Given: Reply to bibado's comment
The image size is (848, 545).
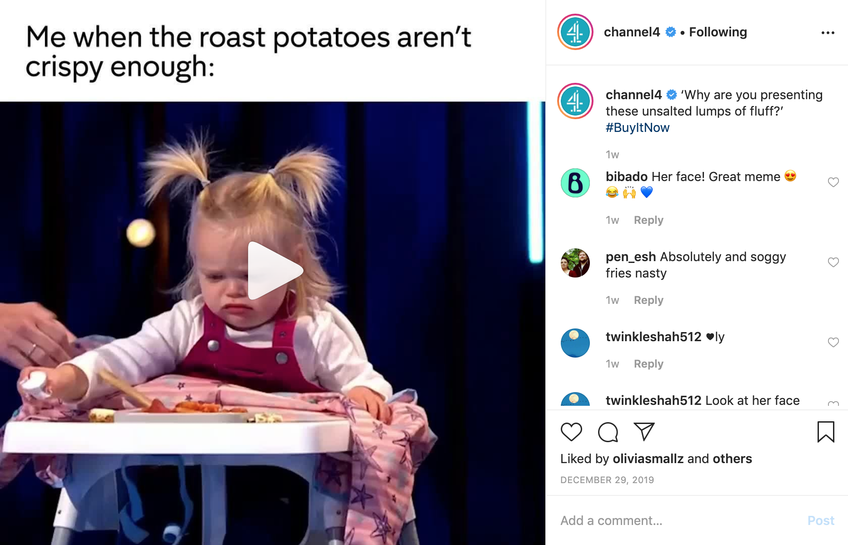Looking at the screenshot, I should tap(648, 220).
